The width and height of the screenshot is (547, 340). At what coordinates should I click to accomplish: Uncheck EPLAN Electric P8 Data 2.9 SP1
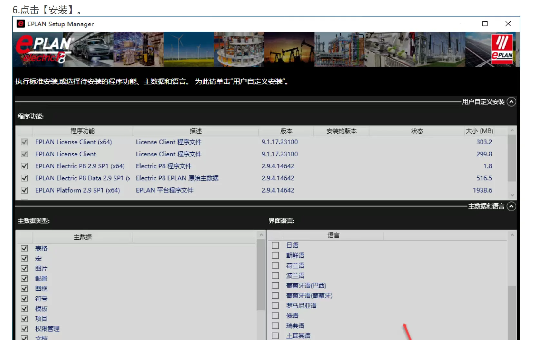coord(24,178)
